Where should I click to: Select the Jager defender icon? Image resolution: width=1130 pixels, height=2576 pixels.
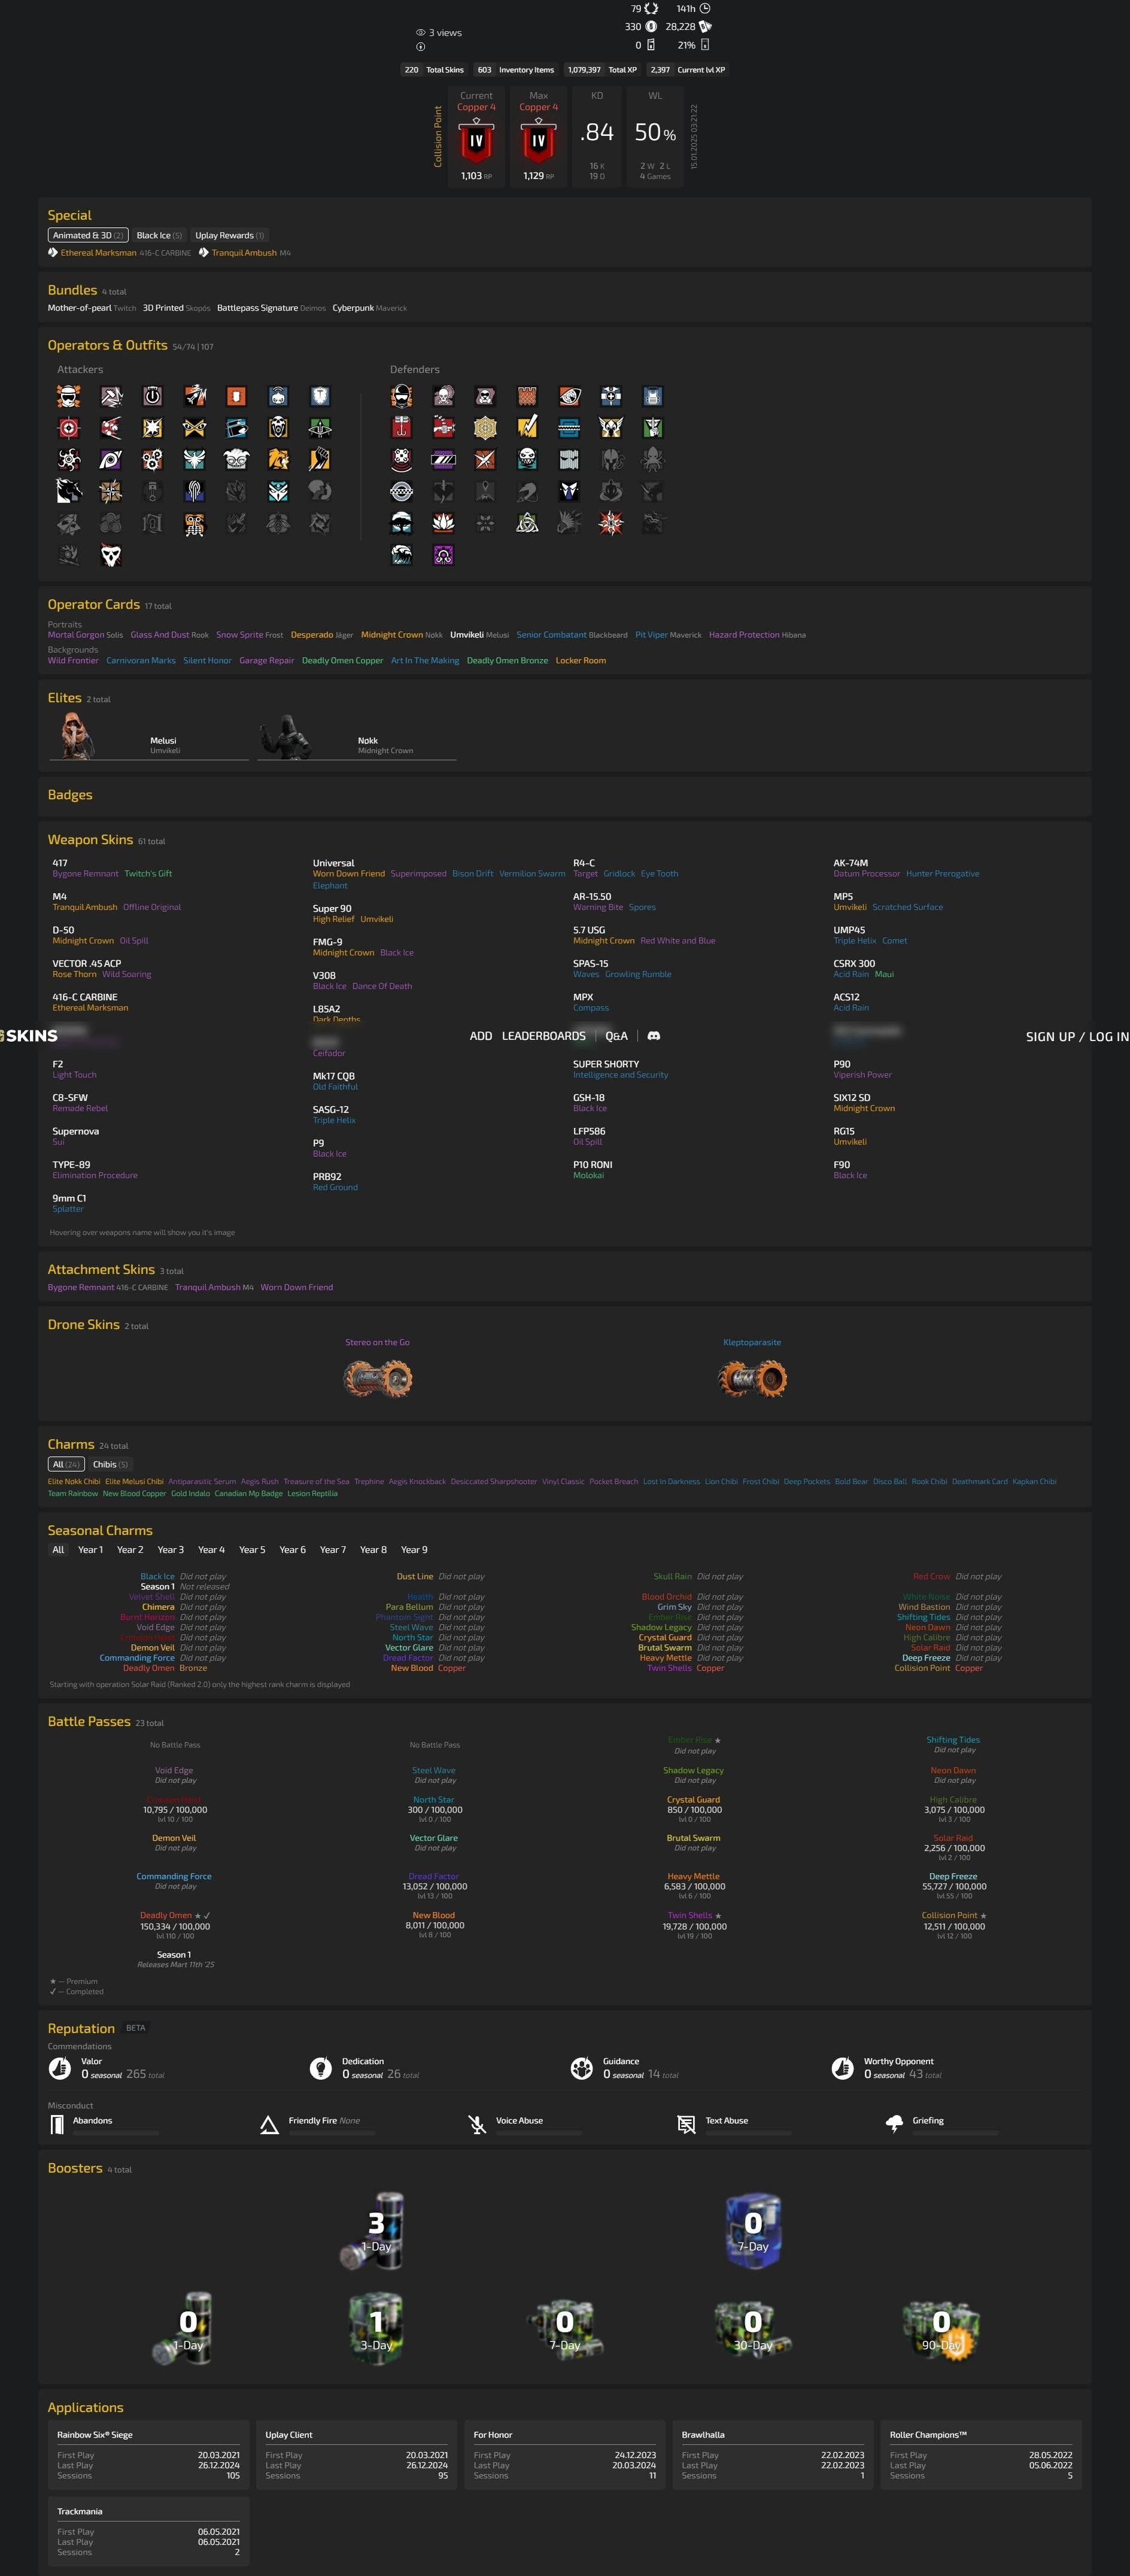[x=485, y=428]
